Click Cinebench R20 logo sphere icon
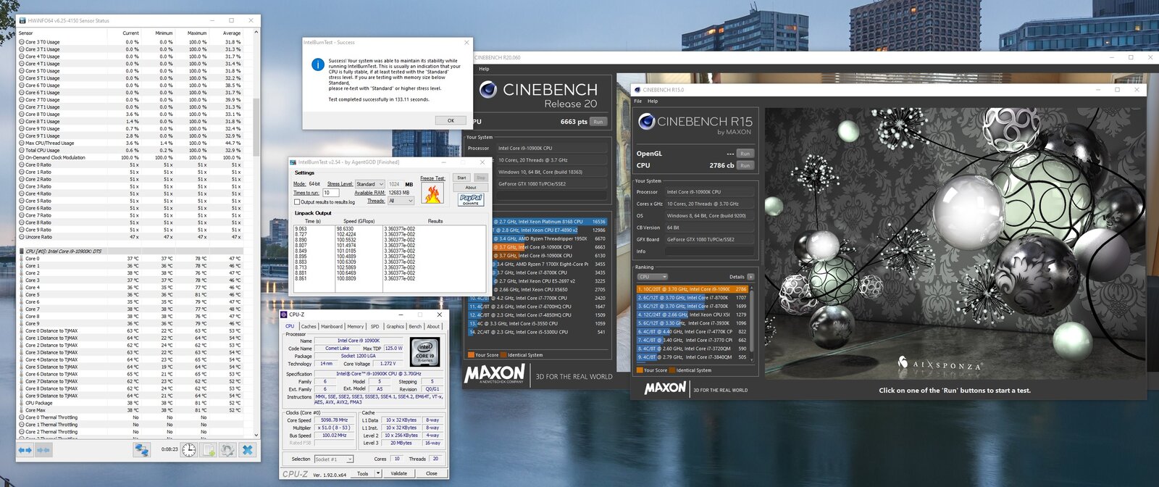 (x=488, y=89)
